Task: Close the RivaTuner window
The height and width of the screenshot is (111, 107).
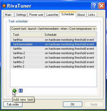Action: 101,6
